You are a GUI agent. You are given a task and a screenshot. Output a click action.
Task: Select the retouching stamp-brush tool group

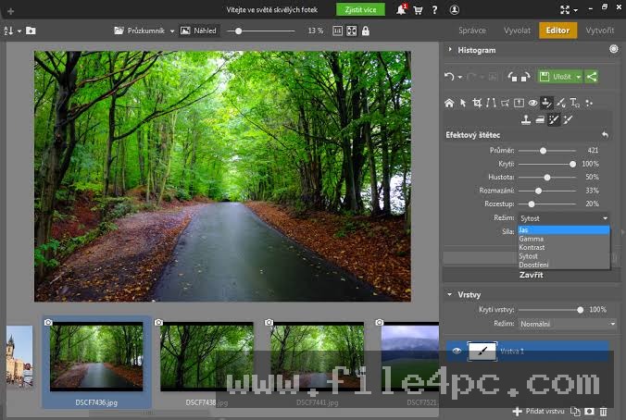coord(546,103)
